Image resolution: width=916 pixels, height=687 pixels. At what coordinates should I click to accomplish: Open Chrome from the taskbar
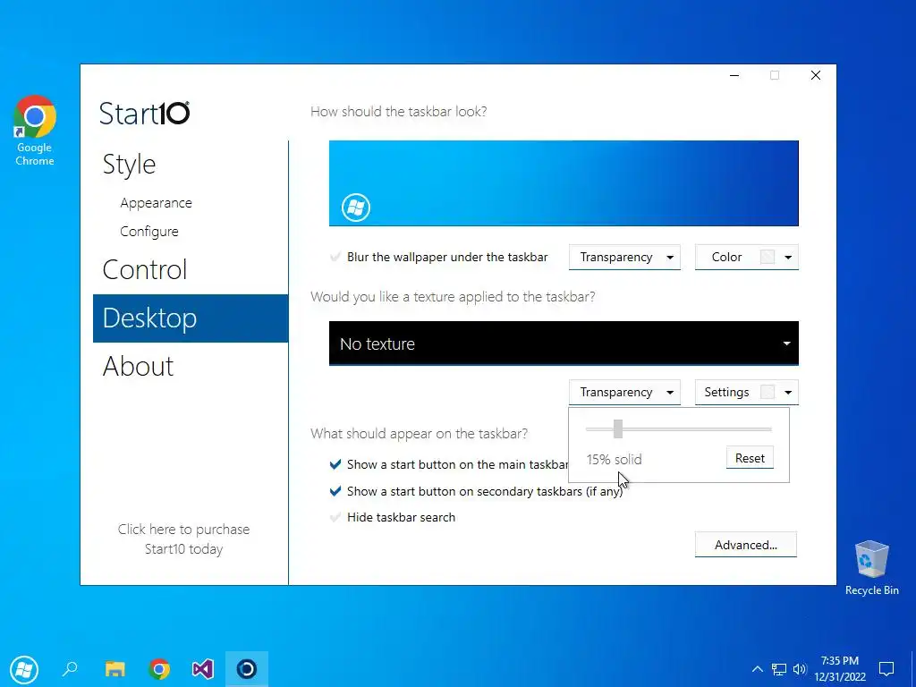159,668
